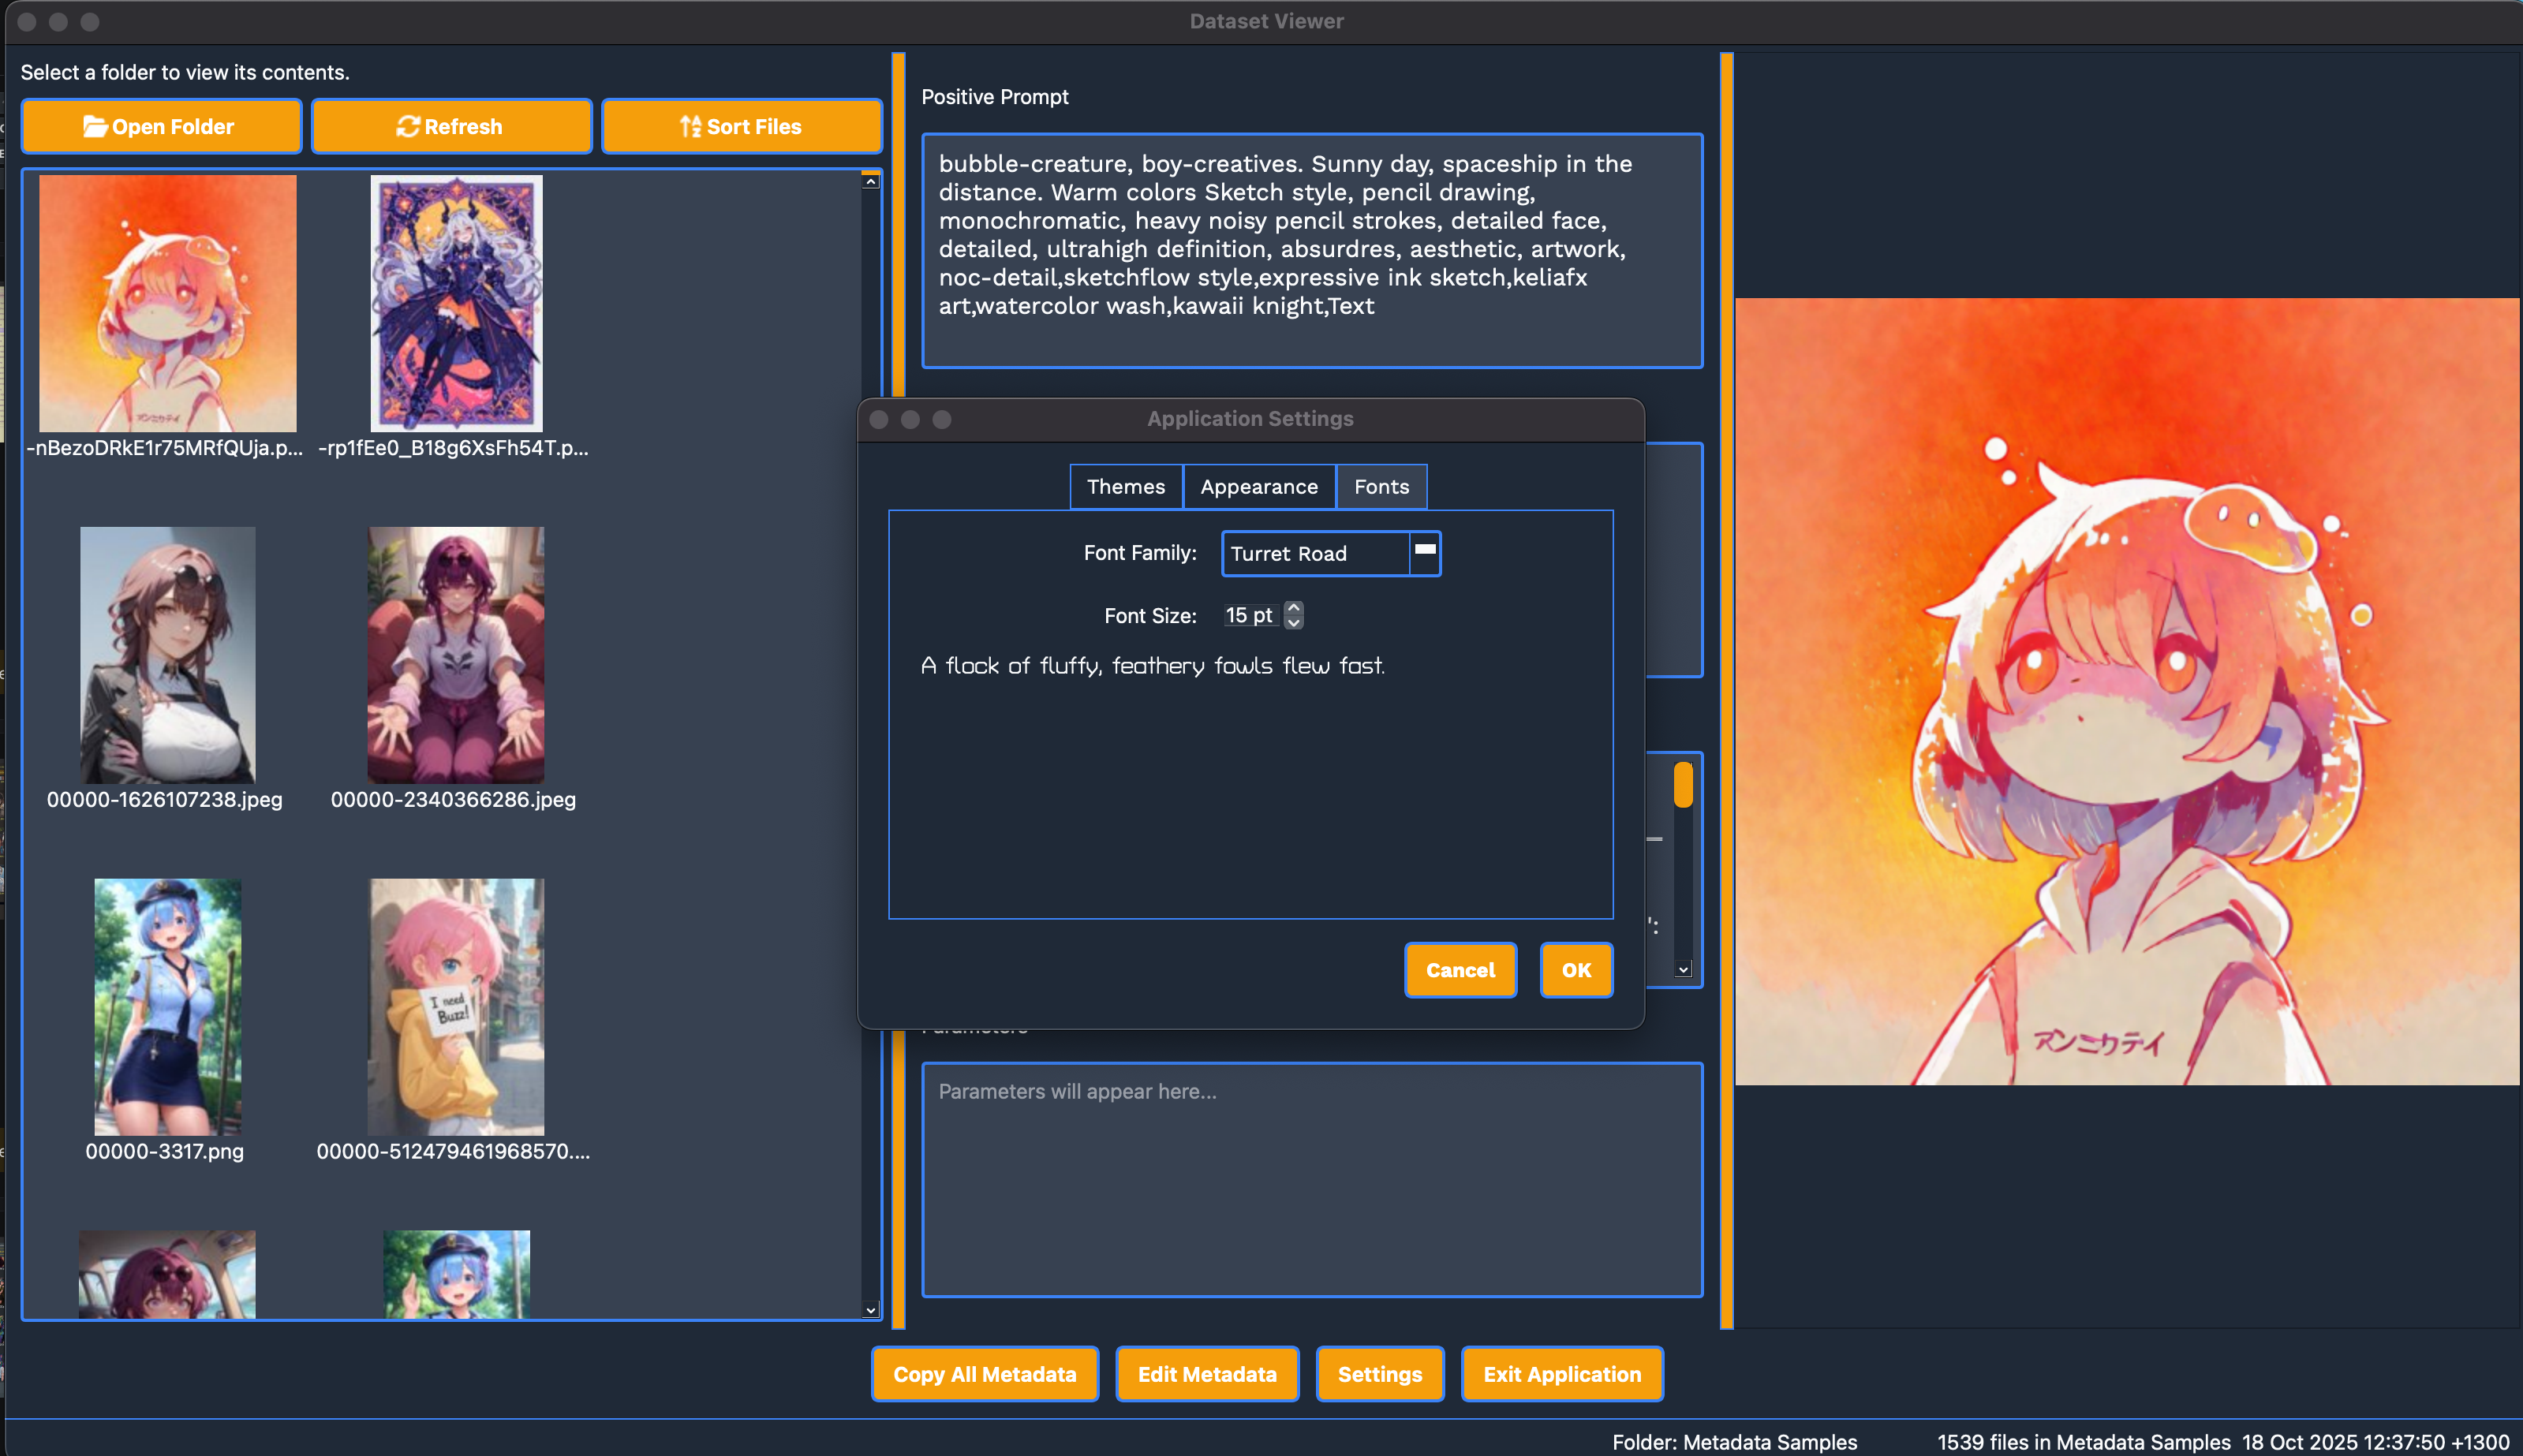Image resolution: width=2523 pixels, height=1456 pixels.
Task: Click the Refresh icon button
Action: [x=451, y=126]
